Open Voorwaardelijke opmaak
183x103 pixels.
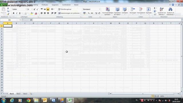tap(108, 11)
